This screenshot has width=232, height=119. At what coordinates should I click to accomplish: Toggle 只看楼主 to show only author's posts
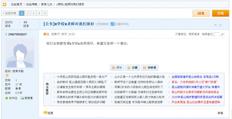click(181, 34)
